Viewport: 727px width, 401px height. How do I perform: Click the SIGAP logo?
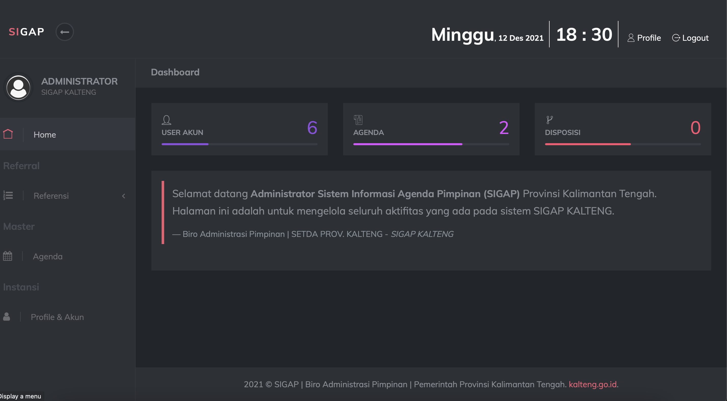[27, 32]
